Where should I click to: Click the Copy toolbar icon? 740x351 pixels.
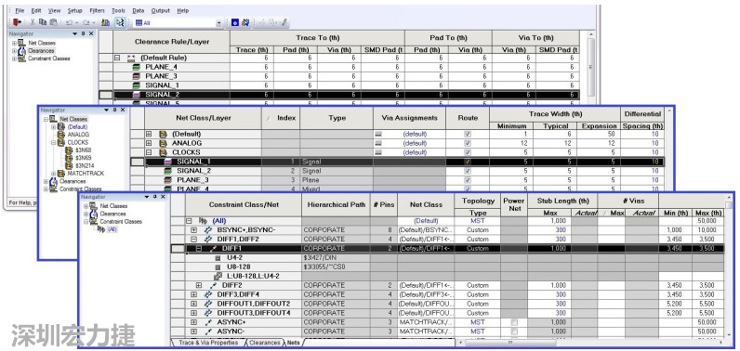43,22
